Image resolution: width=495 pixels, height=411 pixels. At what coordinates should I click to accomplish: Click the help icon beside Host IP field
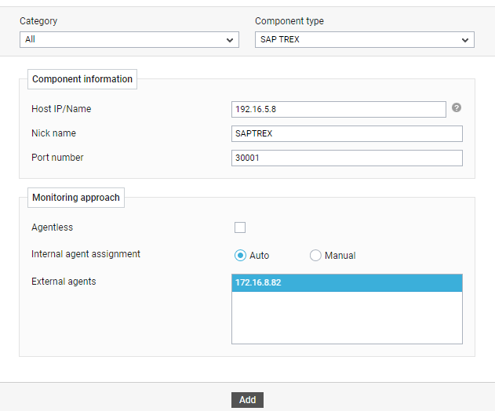457,108
